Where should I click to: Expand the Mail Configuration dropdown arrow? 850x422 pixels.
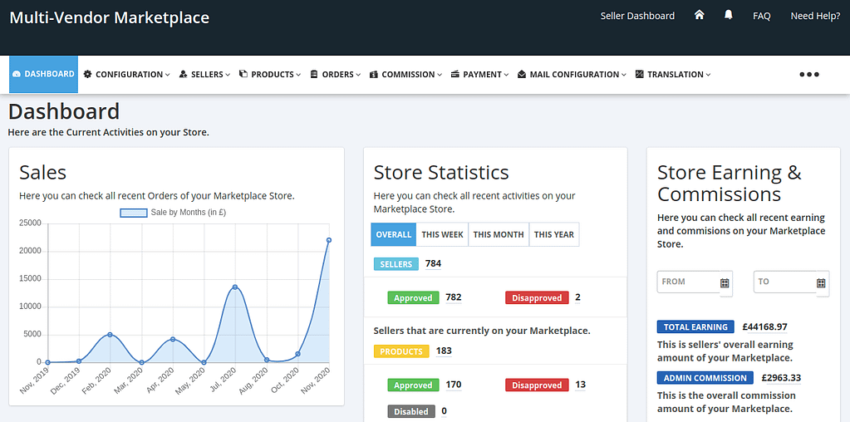pyautogui.click(x=624, y=75)
